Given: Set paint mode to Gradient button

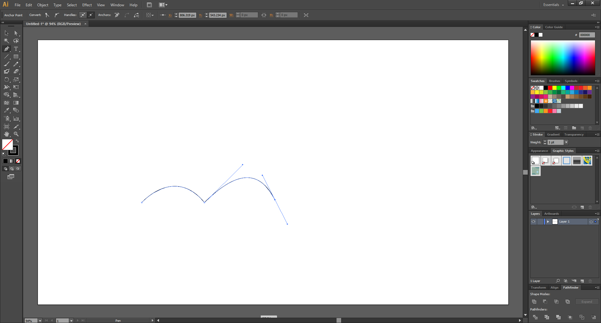Looking at the screenshot, I should coord(12,161).
